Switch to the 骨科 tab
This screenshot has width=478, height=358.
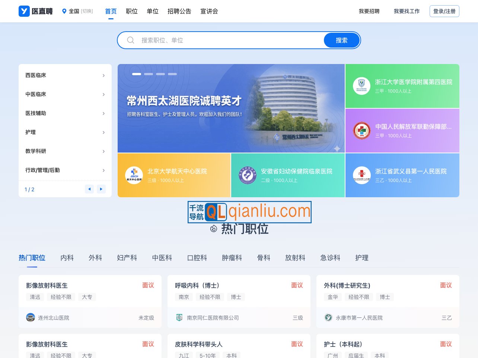pyautogui.click(x=264, y=258)
